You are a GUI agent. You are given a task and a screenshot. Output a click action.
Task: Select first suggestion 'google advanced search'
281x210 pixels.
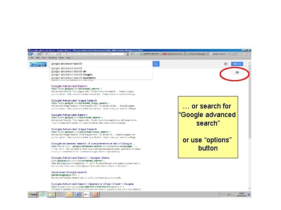tap(67, 68)
